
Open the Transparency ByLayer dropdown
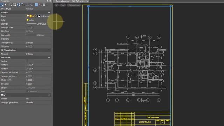tap(38, 43)
